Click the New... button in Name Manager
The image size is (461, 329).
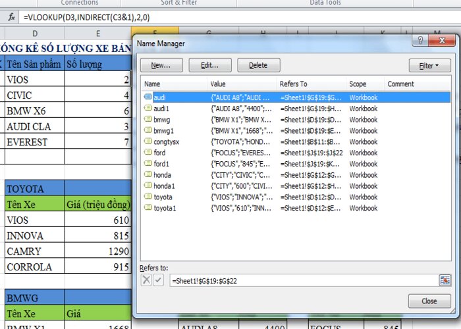coord(161,65)
